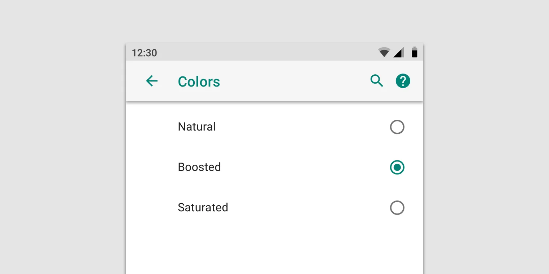Click the battery icon in status bar
This screenshot has height=274, width=549.
pyautogui.click(x=414, y=52)
